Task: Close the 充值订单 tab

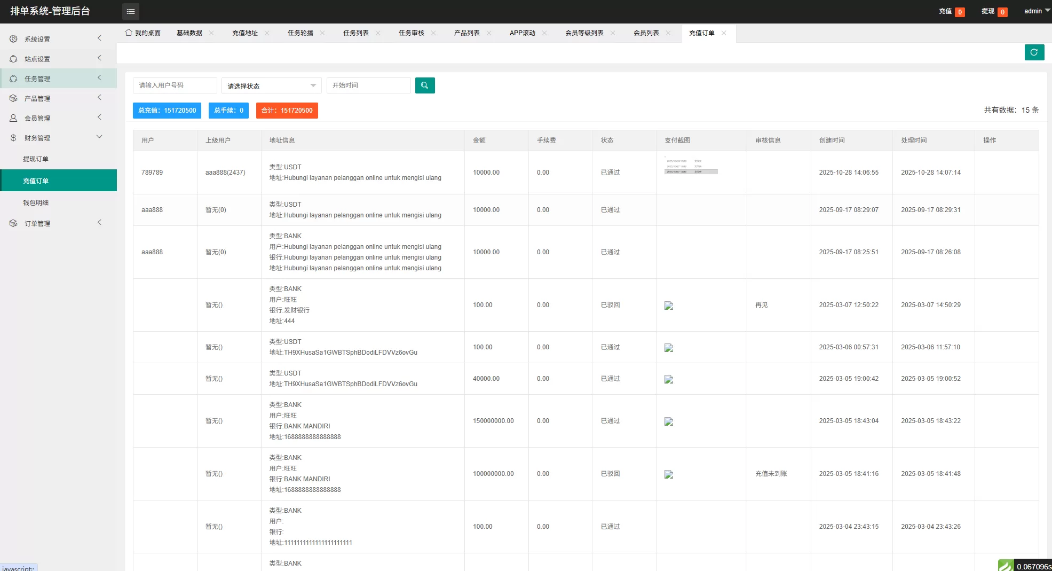Action: (724, 33)
